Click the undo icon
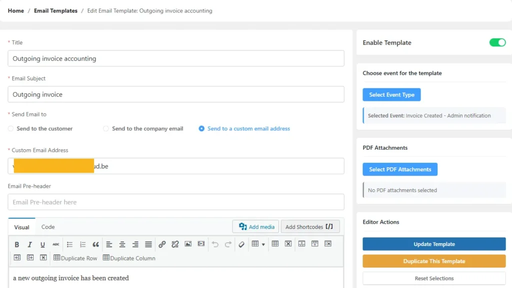 click(x=215, y=245)
